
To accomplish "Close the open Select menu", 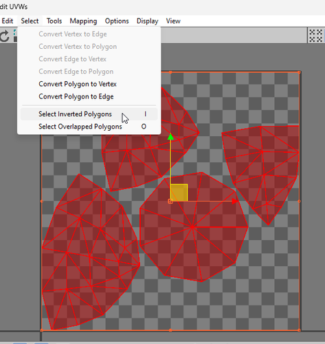I will pyautogui.click(x=30, y=21).
